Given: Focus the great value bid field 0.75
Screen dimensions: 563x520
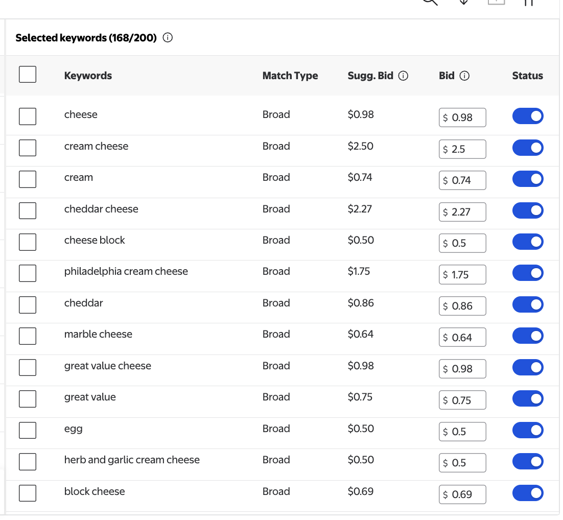Looking at the screenshot, I should [462, 400].
